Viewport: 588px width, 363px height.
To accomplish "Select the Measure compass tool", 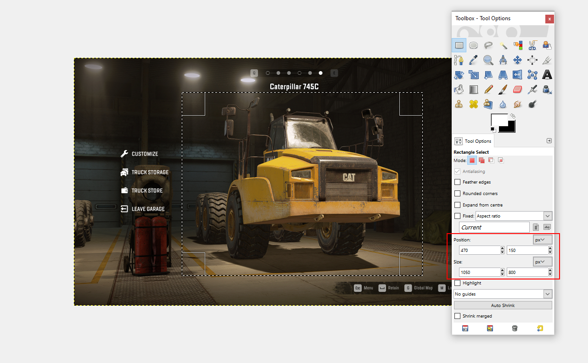I will pos(503,60).
